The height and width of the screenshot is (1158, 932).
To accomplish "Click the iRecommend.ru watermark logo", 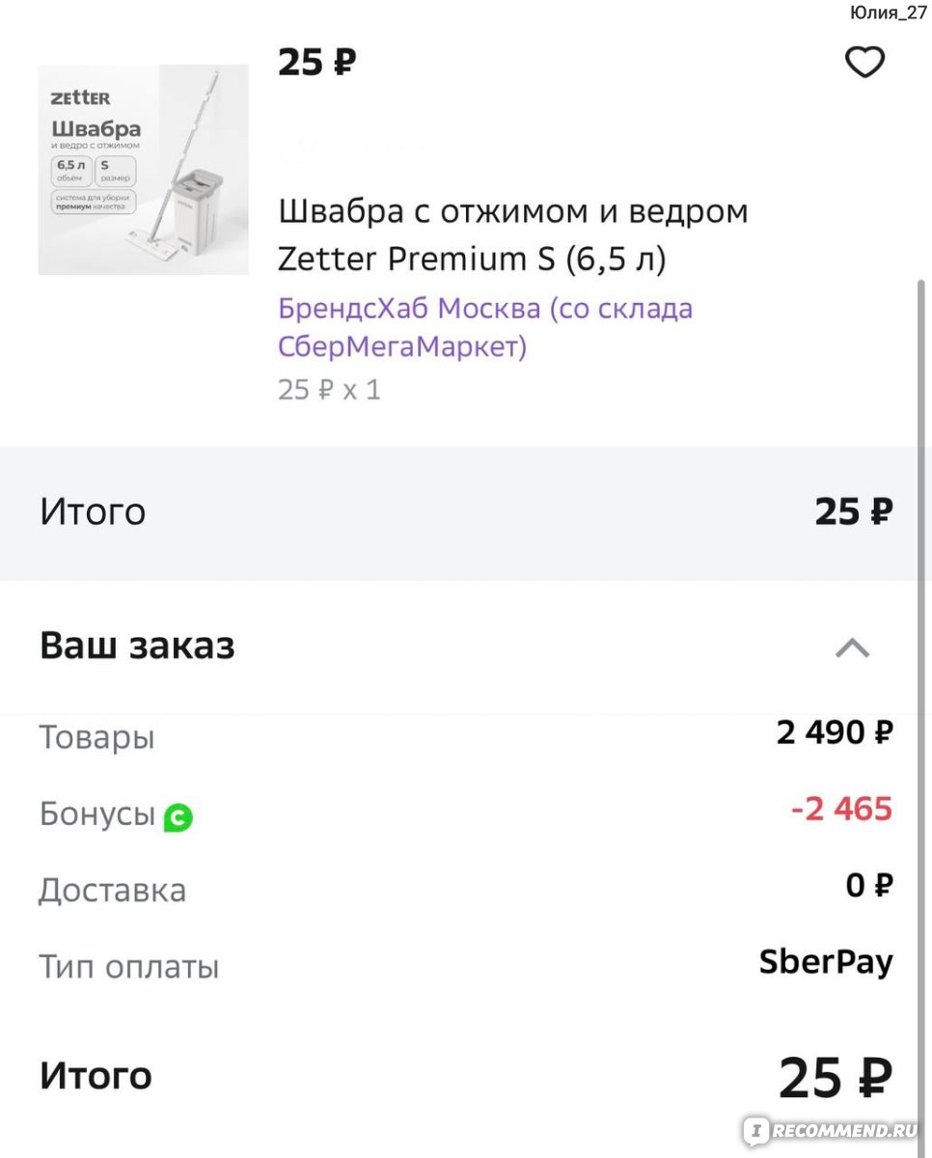I will pyautogui.click(x=832, y=1129).
